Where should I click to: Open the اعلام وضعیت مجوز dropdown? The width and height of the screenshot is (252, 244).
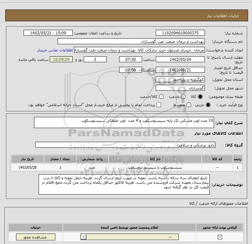(130, 237)
